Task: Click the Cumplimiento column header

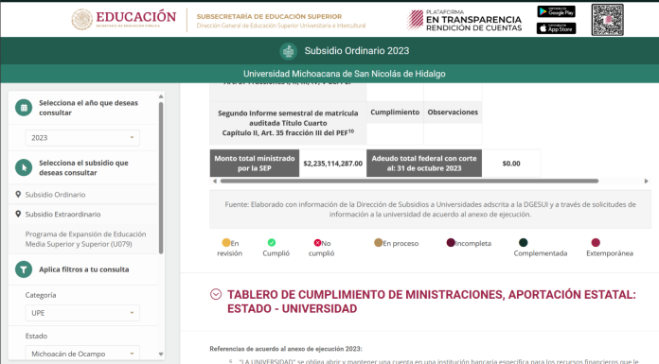Action: (x=395, y=113)
